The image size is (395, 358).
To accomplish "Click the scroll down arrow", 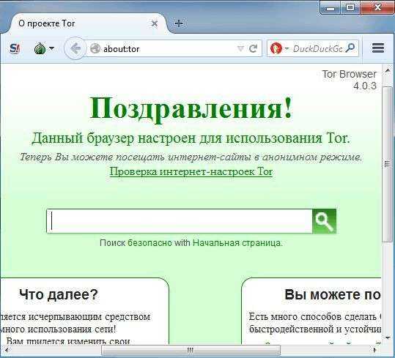I will 388,338.
